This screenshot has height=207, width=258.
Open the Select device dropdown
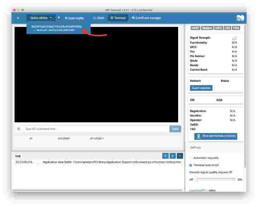click(41, 18)
